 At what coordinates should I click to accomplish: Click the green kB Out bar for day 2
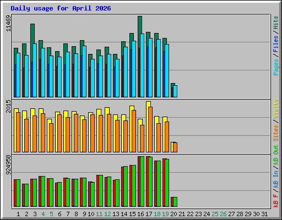point(26,195)
